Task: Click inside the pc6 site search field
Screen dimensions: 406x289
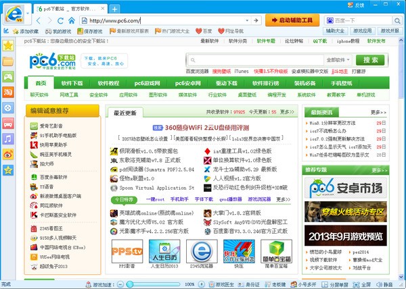Action: tap(255, 60)
